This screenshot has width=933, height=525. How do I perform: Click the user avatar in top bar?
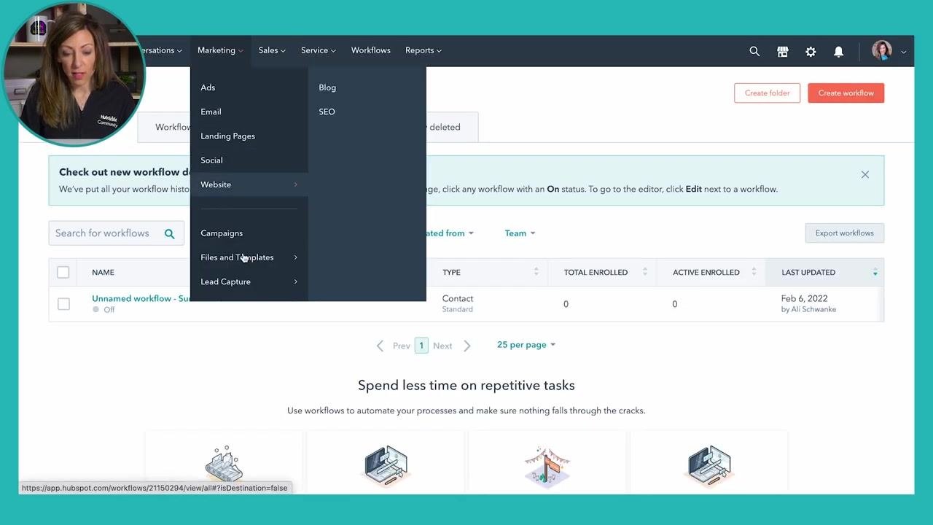pos(882,51)
